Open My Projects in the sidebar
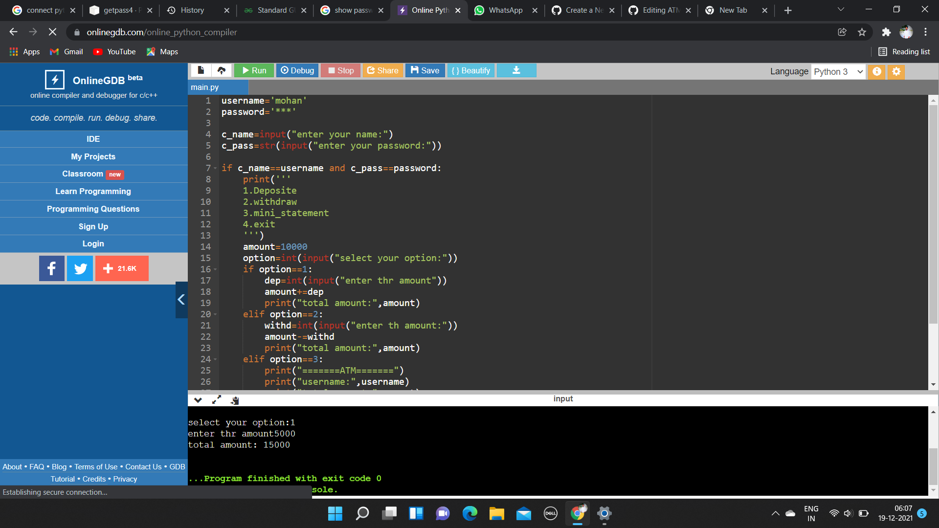Image resolution: width=939 pixels, height=528 pixels. pos(93,156)
